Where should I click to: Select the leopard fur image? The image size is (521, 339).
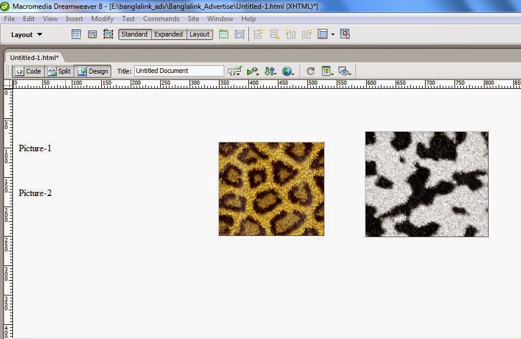[x=271, y=189]
